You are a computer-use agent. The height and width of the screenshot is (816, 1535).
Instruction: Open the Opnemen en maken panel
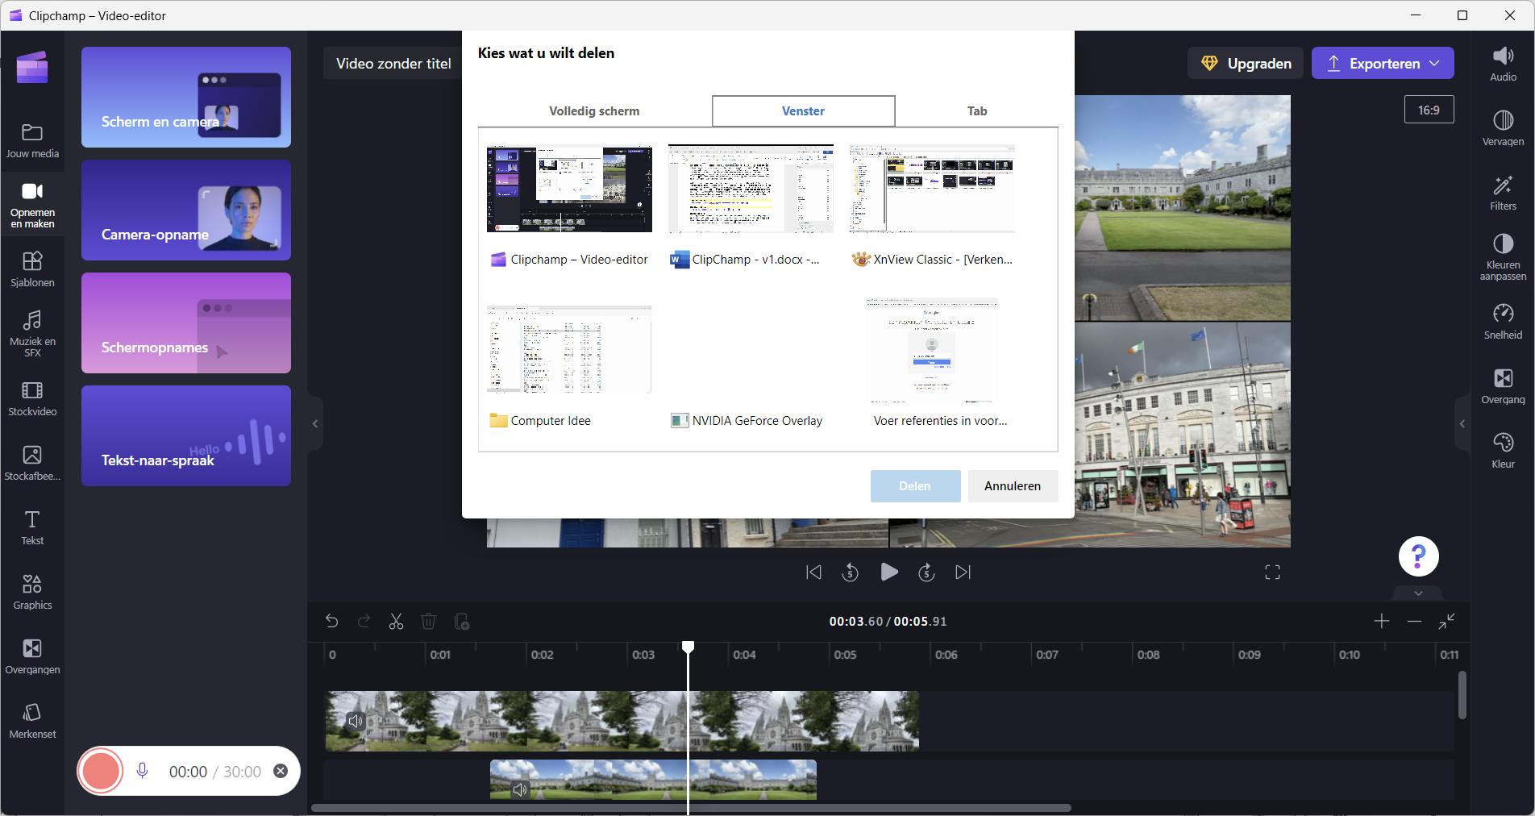click(x=32, y=206)
